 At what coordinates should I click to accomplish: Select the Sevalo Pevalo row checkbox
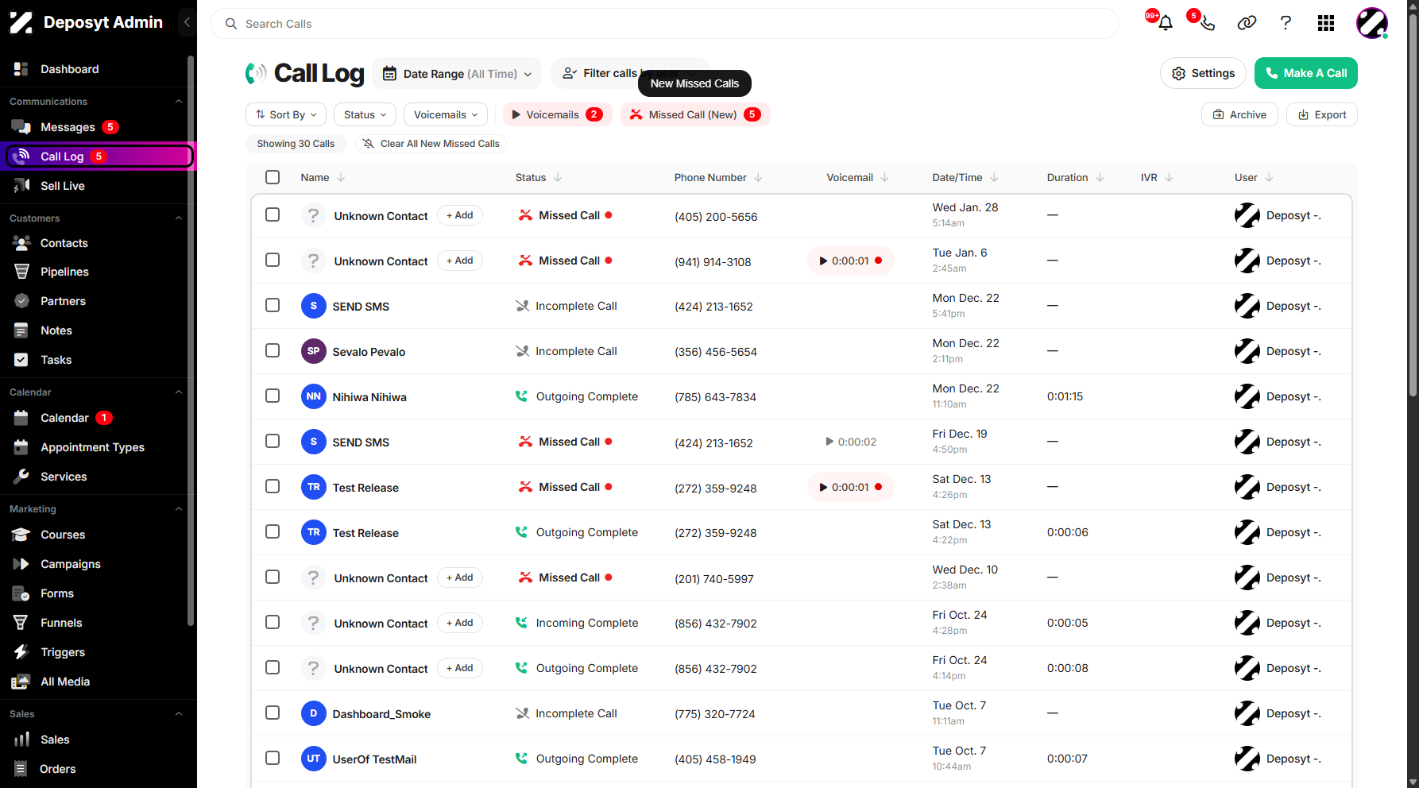coord(273,350)
